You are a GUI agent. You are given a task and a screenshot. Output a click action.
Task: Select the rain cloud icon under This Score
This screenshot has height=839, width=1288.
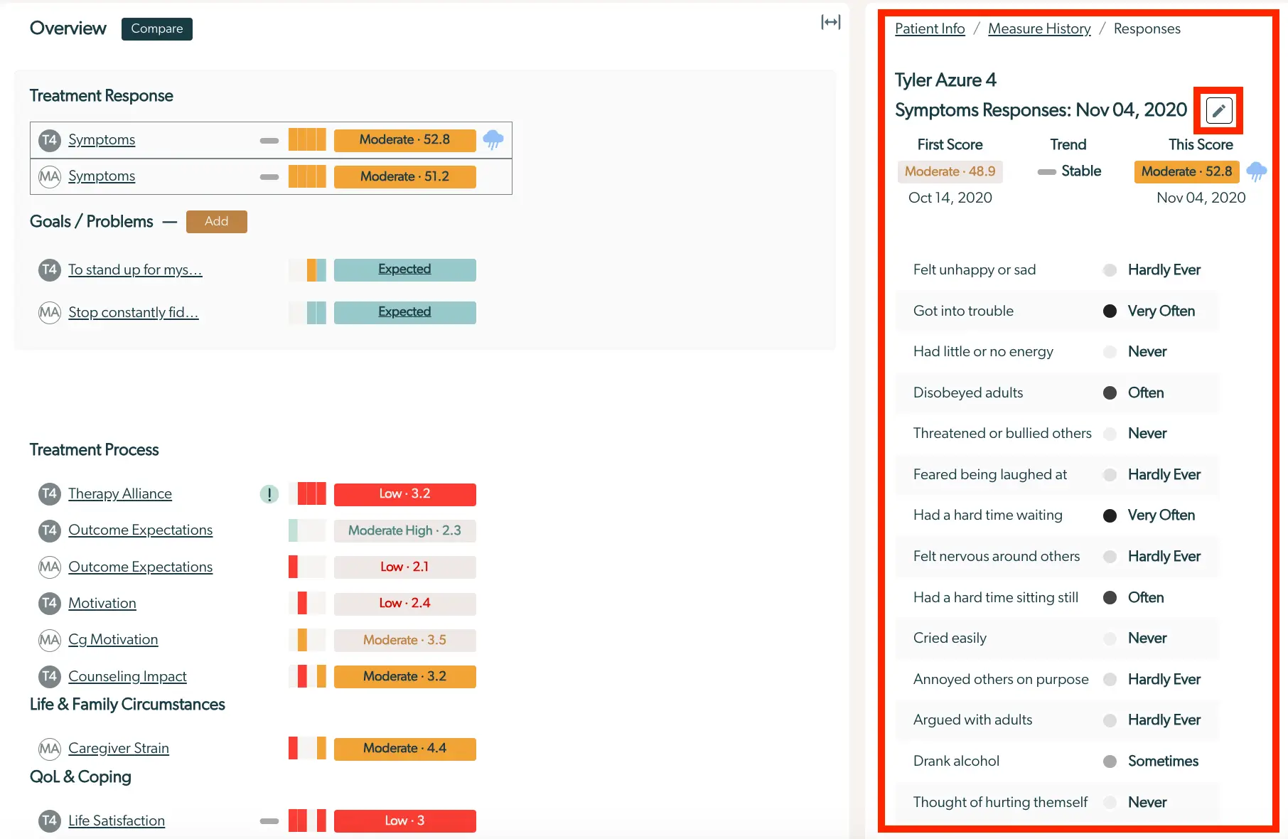pos(1255,171)
